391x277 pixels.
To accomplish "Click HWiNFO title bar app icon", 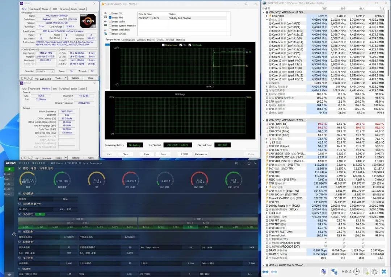I will point(264,3).
